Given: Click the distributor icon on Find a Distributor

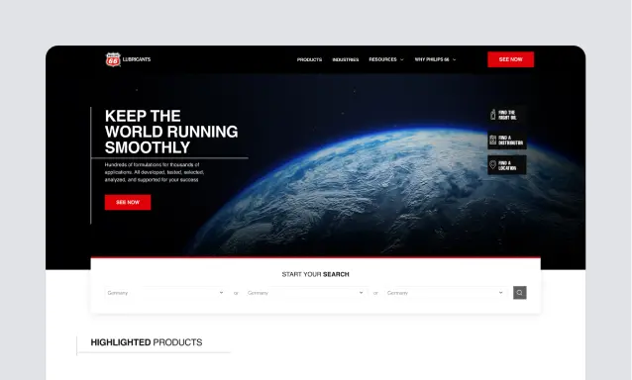Looking at the screenshot, I should [x=492, y=141].
